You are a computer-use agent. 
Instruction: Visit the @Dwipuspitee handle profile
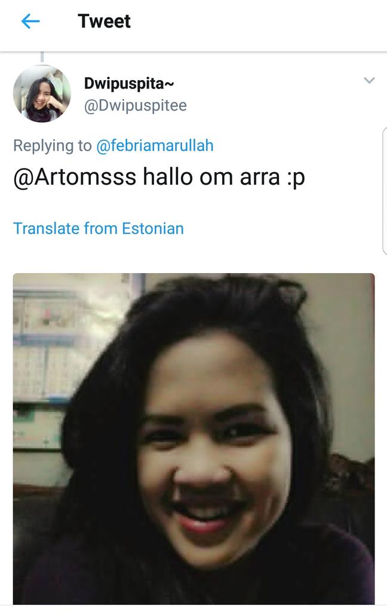coord(136,106)
